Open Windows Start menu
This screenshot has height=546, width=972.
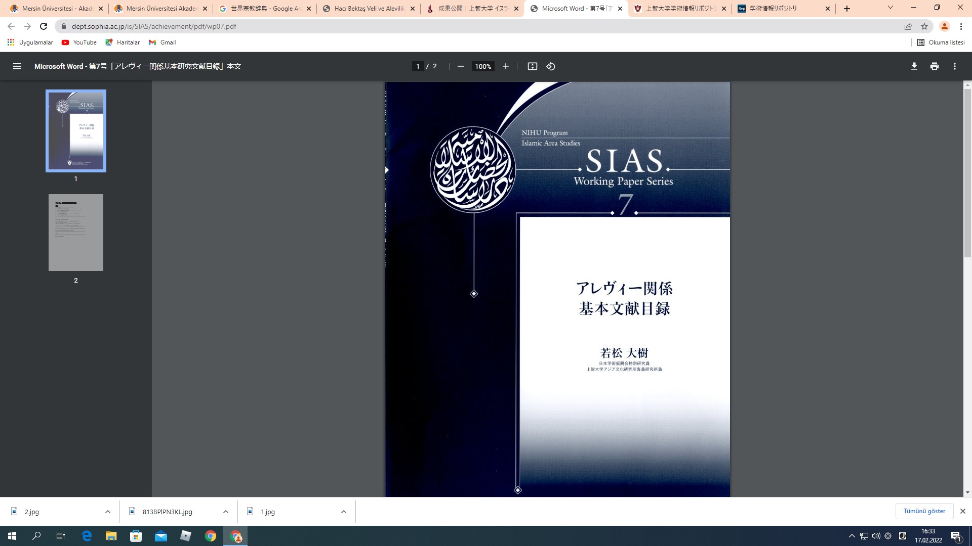tap(12, 536)
